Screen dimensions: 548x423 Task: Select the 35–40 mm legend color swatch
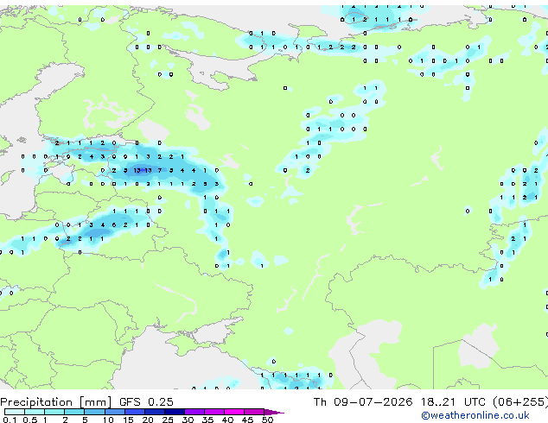point(213,412)
